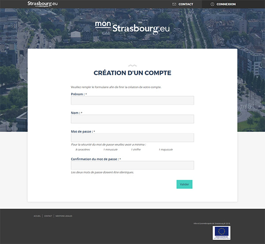Open the Mentions légales footer link
Viewport: 265px width, 244px height.
[64, 216]
